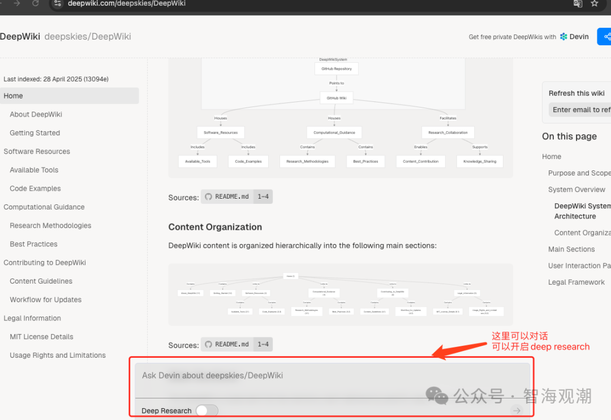Jump to Main Sections heading
This screenshot has width=611, height=420.
(x=571, y=249)
